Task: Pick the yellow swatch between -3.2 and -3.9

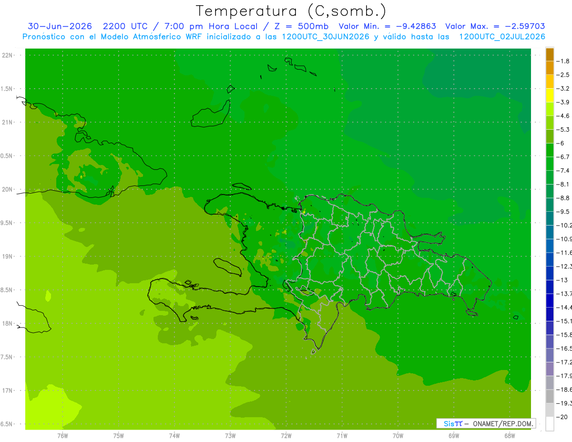Action: [x=550, y=95]
